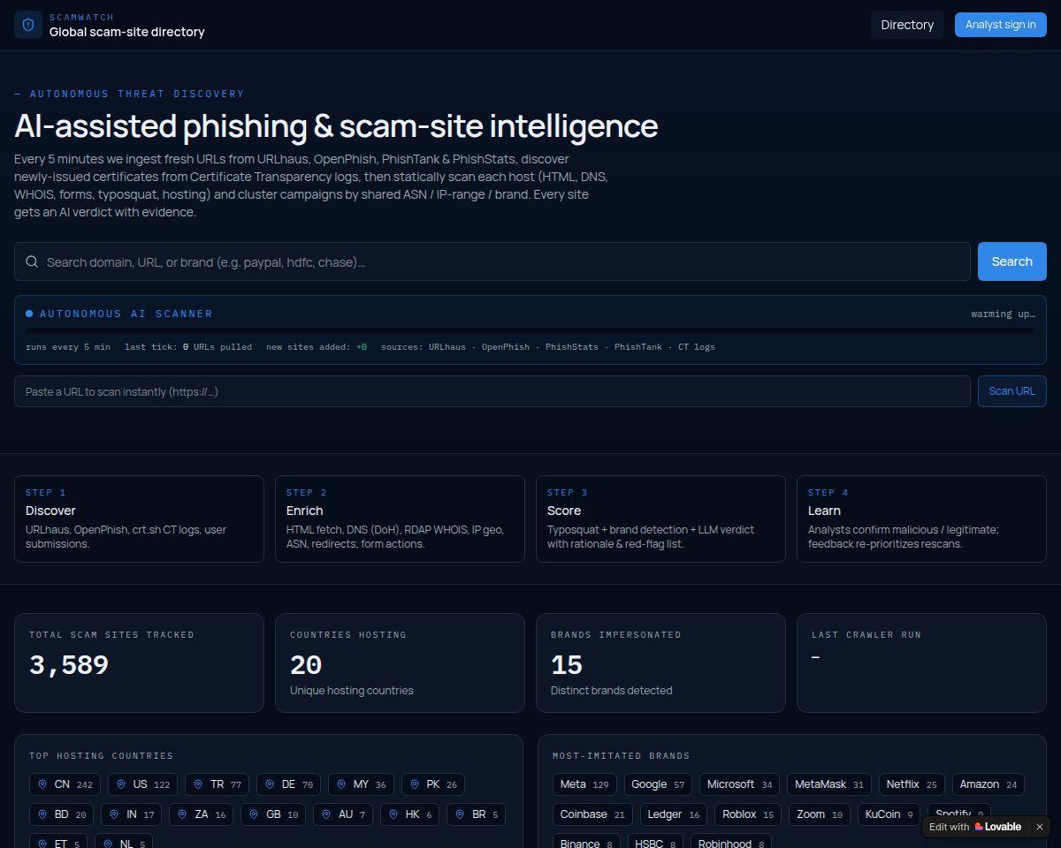Screen dimensions: 1061x848
Task: Click the Step 2 Enrich card
Action: point(400,519)
